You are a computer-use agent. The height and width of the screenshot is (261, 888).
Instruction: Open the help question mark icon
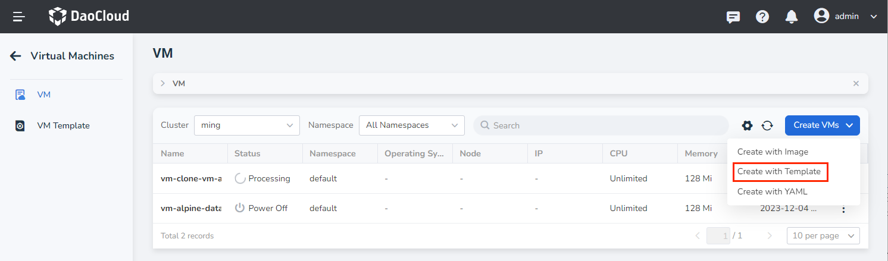tap(762, 17)
